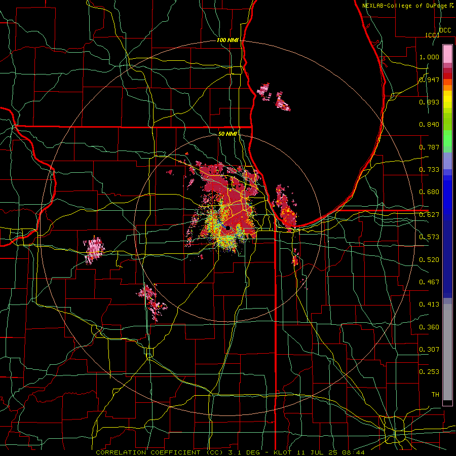This screenshot has width=456, height=456.
Task: Click the TH threshold label in legend
Action: tap(435, 395)
